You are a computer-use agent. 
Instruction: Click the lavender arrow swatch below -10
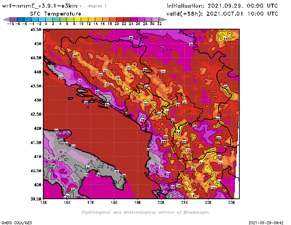click(7, 19)
